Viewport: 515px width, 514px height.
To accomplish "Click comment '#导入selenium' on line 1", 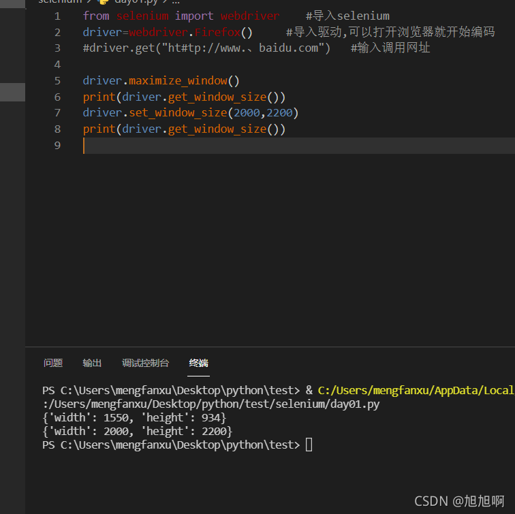I will tap(347, 16).
